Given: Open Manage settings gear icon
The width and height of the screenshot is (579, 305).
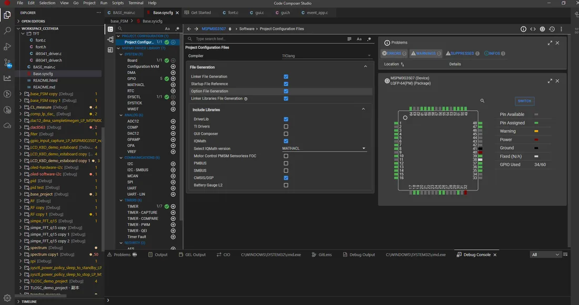Looking at the screenshot, I should pyautogui.click(x=7, y=298).
